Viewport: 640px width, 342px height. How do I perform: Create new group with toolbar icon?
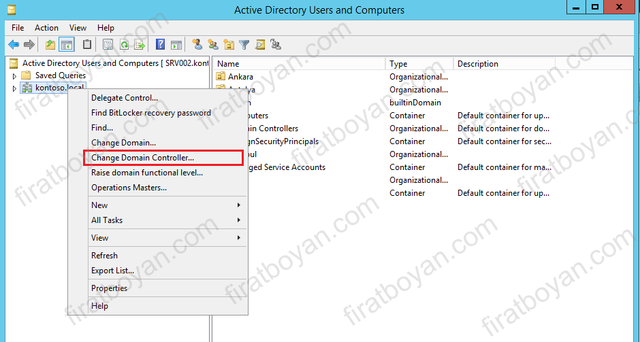coord(212,44)
